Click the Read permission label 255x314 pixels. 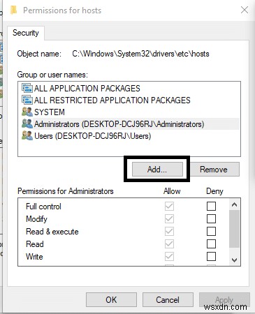pyautogui.click(x=35, y=244)
